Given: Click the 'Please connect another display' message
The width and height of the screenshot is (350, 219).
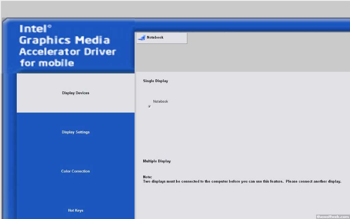Looking at the screenshot, I should [313, 181].
